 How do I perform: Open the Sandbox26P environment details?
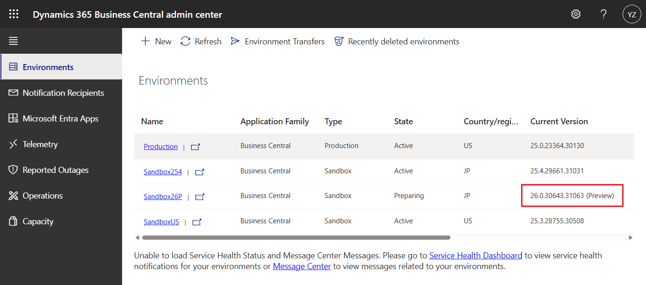point(163,196)
